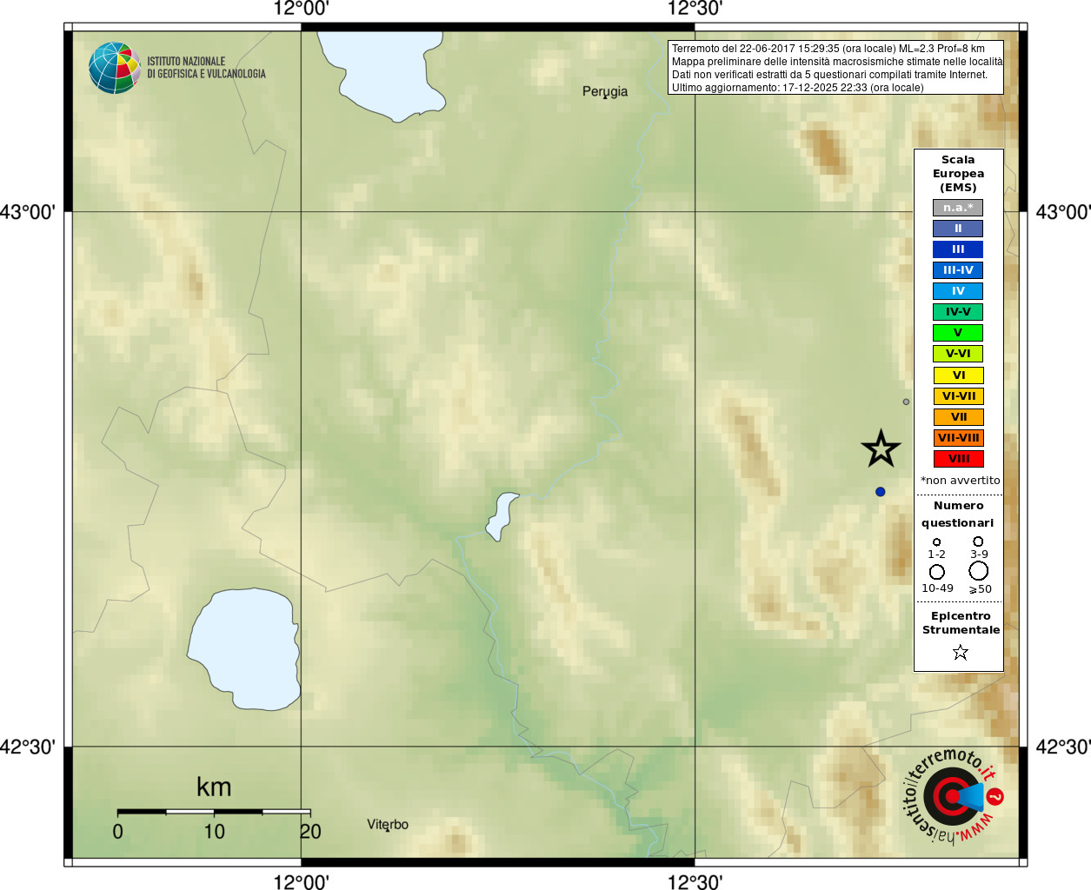1091x890 pixels.
Task: Select the red VIII intensity swatch
Action: pos(959,459)
